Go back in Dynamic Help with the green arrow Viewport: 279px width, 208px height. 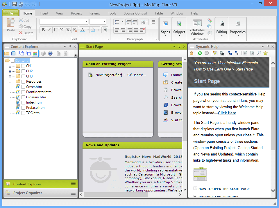pos(200,53)
